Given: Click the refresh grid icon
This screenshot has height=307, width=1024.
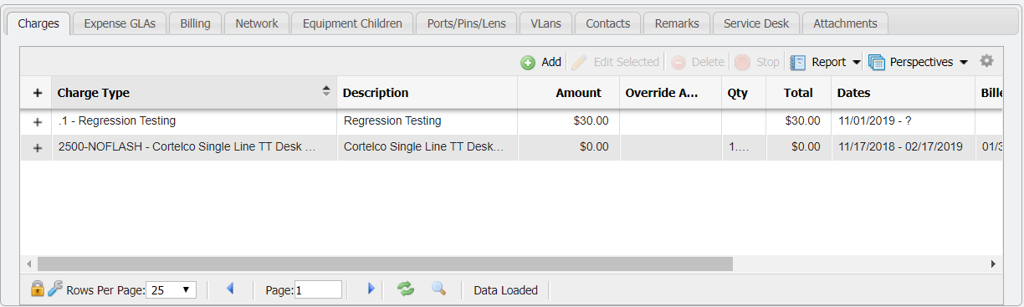Looking at the screenshot, I should (x=406, y=289).
